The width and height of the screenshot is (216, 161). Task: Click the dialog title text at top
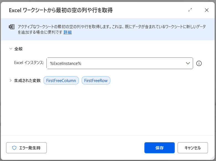click(x=61, y=10)
